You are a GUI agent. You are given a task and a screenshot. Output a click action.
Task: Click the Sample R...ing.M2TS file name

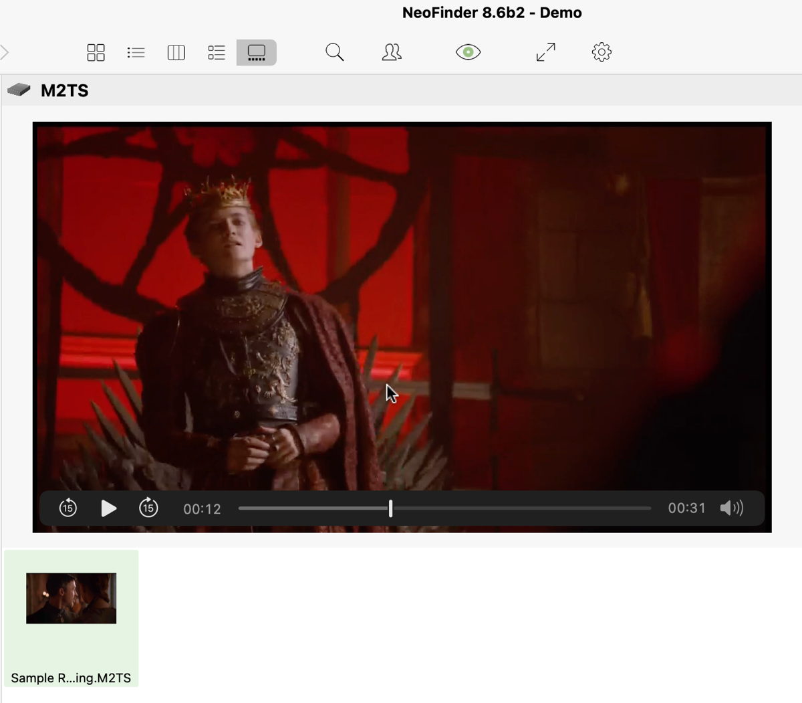click(71, 678)
